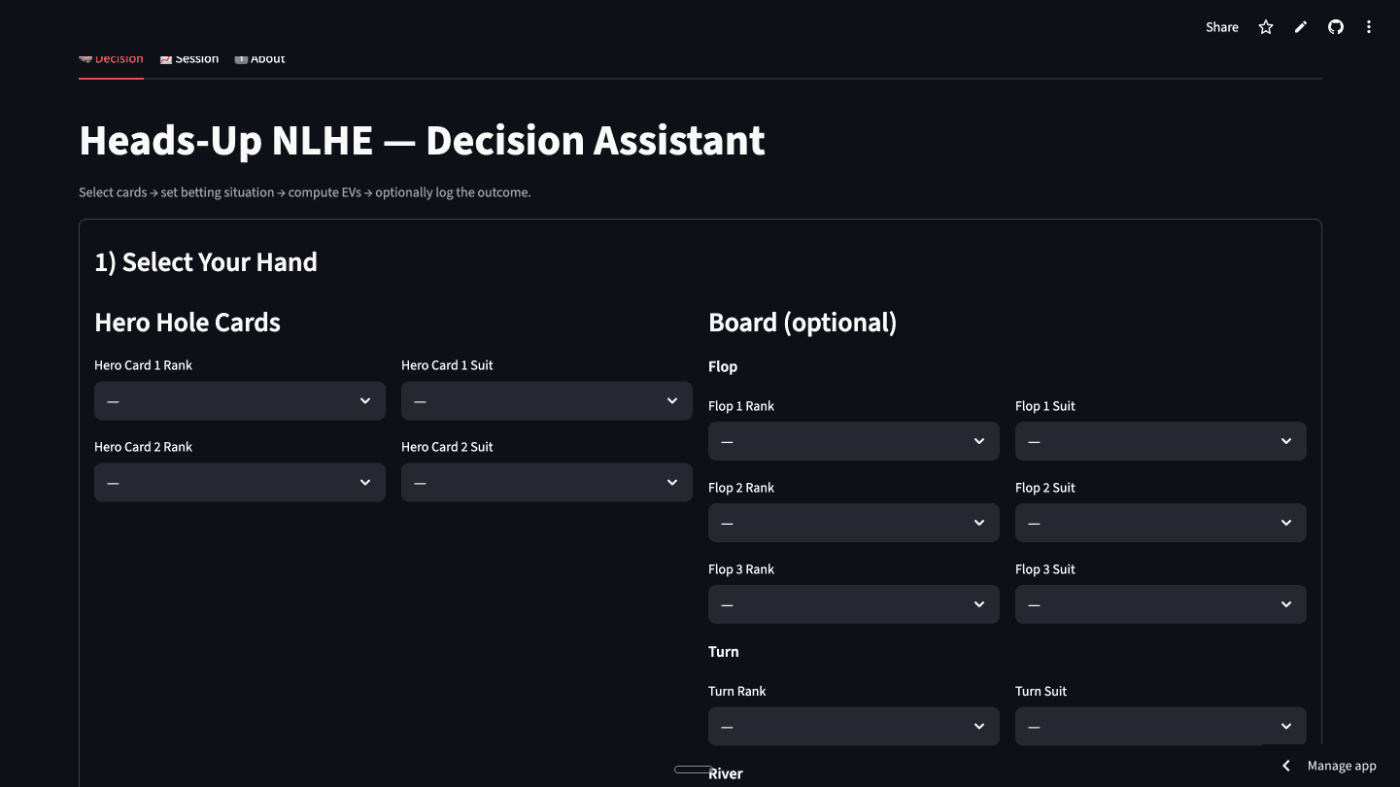Select the Decision tab
This screenshot has width=1400, height=787.
pos(111,60)
